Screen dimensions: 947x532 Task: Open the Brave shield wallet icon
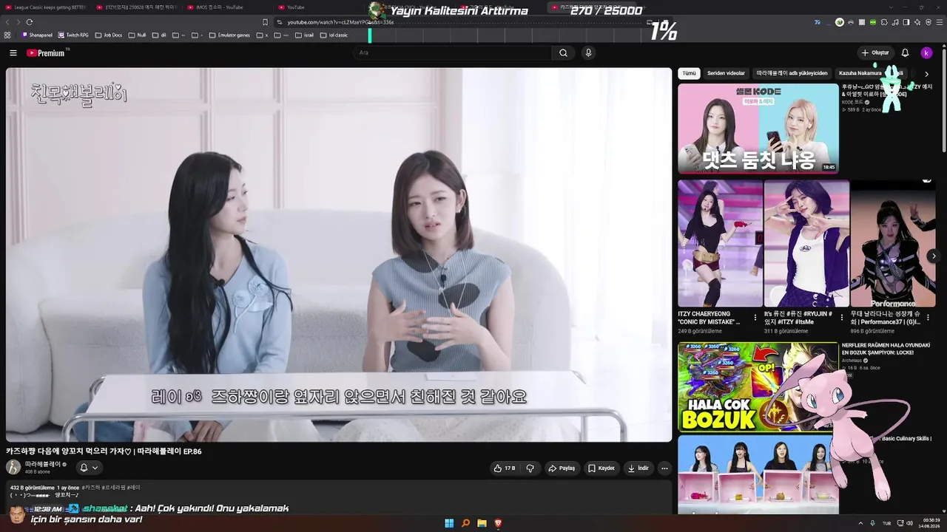929,22
